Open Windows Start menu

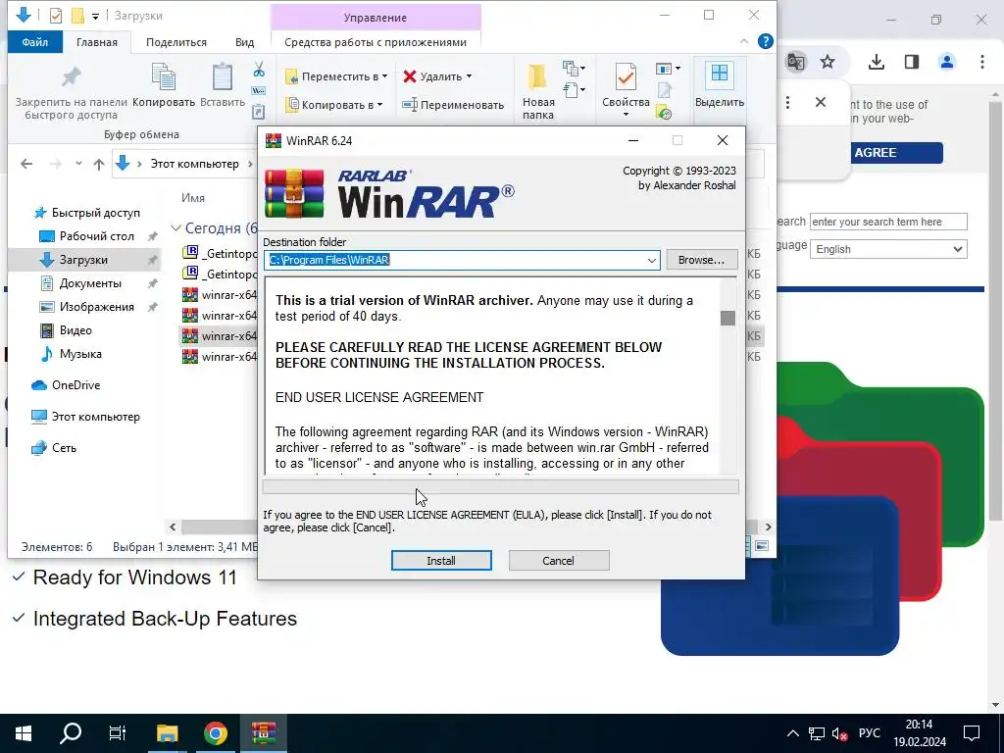[x=24, y=733]
